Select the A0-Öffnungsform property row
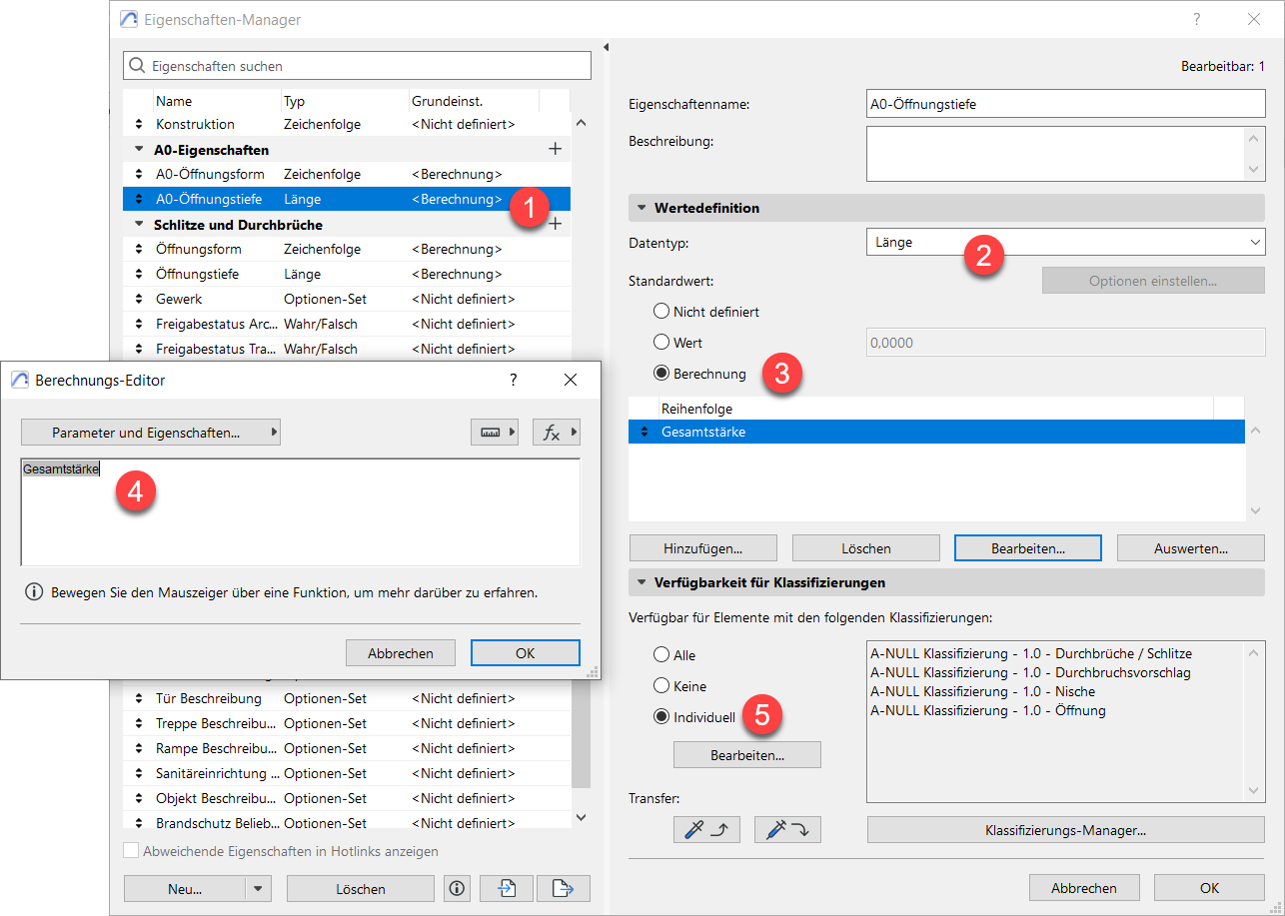Viewport: 1285px width, 916px height. [x=347, y=174]
